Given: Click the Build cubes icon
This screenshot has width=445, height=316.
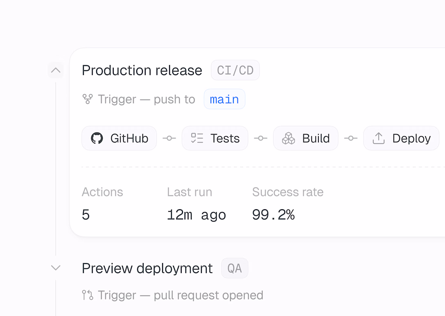Looking at the screenshot, I should 288,138.
